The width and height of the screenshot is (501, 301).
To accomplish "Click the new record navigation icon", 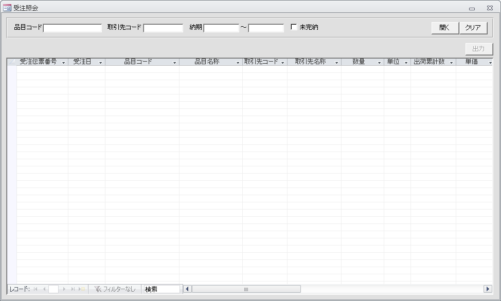I will (82, 289).
